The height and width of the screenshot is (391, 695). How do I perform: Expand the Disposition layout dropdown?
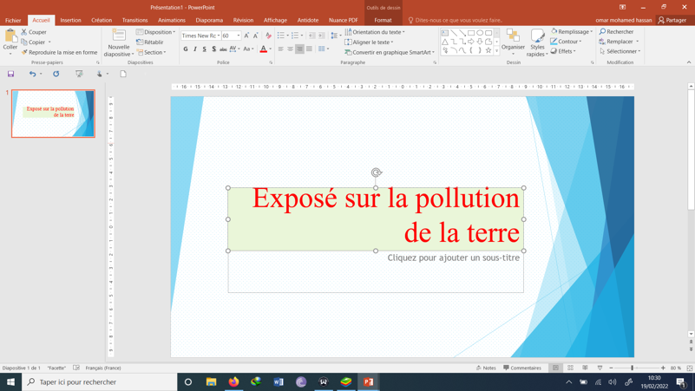coord(157,32)
